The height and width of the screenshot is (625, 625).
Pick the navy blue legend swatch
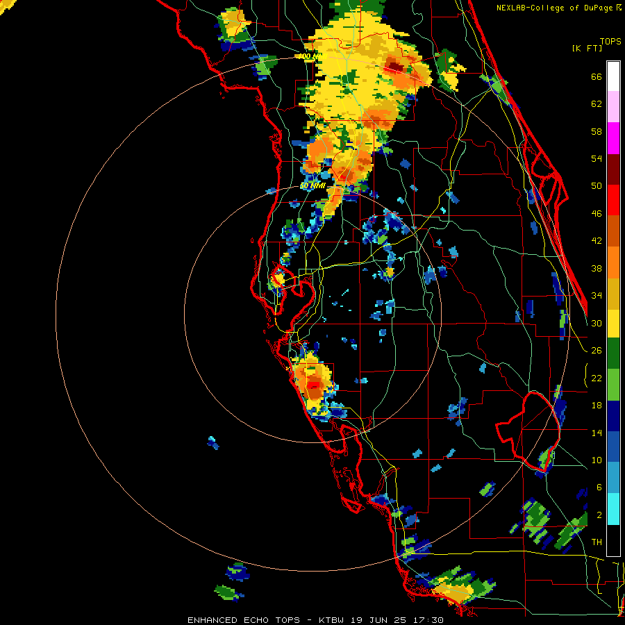tap(613, 416)
